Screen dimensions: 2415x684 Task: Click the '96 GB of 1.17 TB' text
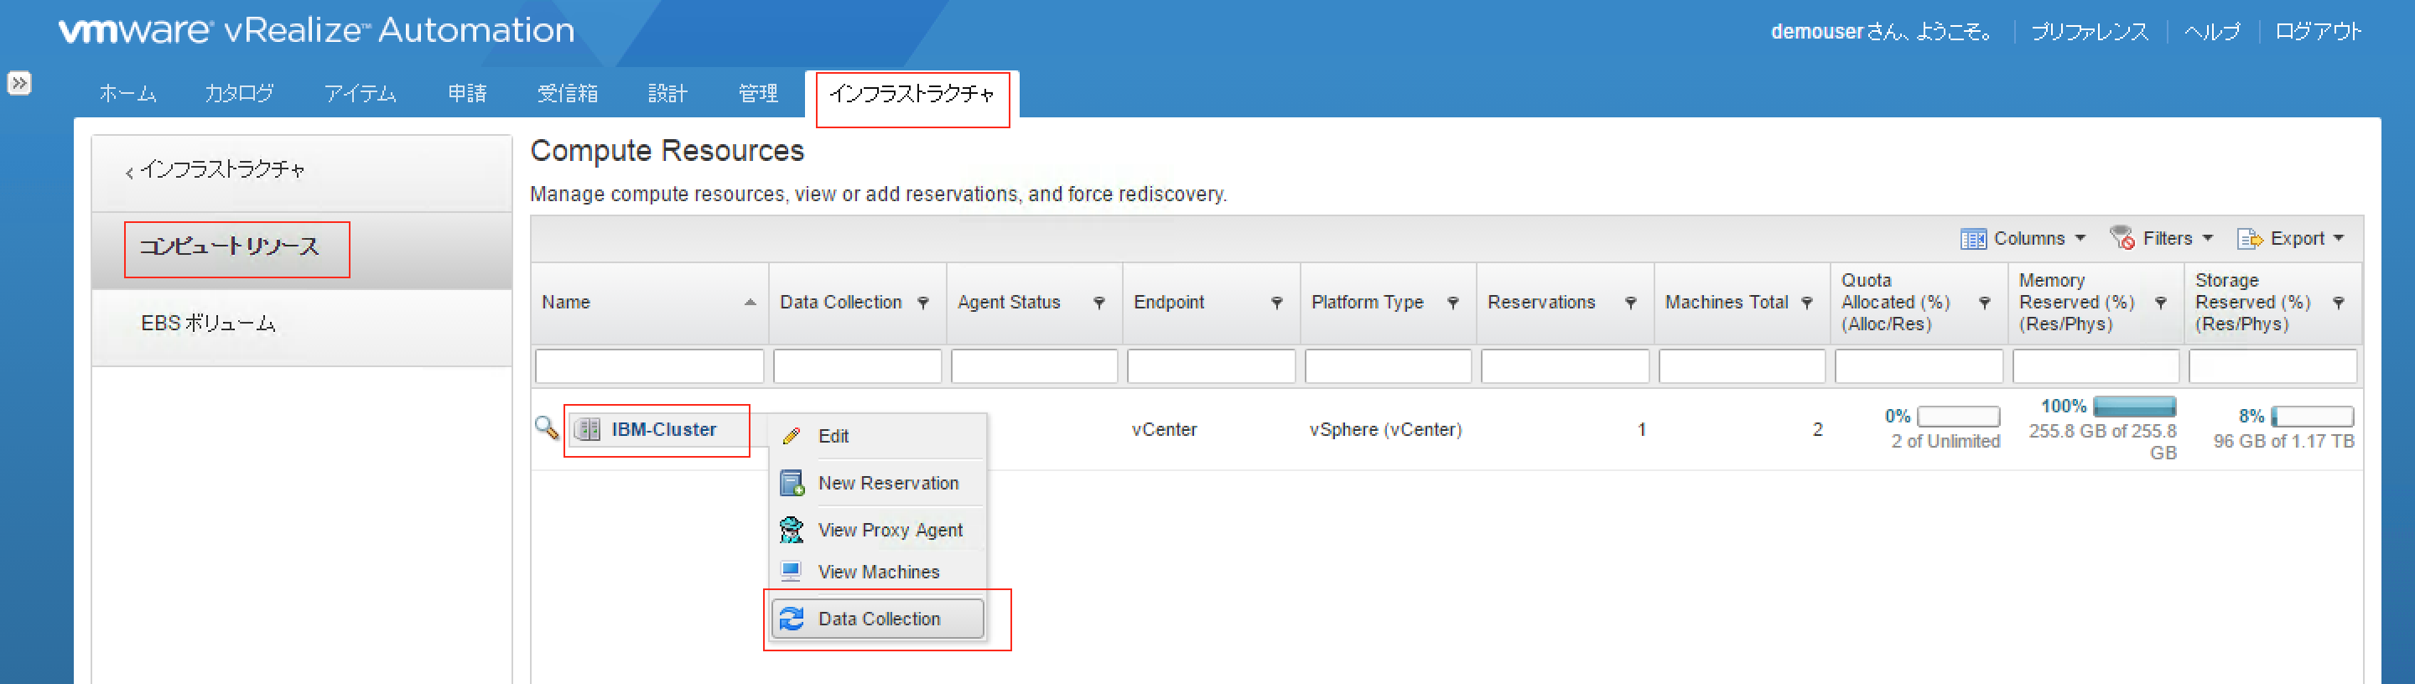coord(2283,441)
